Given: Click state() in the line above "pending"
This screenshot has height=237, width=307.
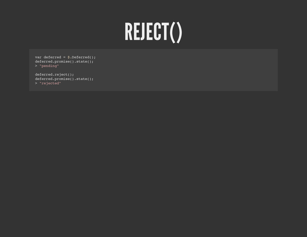Looking at the screenshot, I should (84, 61).
